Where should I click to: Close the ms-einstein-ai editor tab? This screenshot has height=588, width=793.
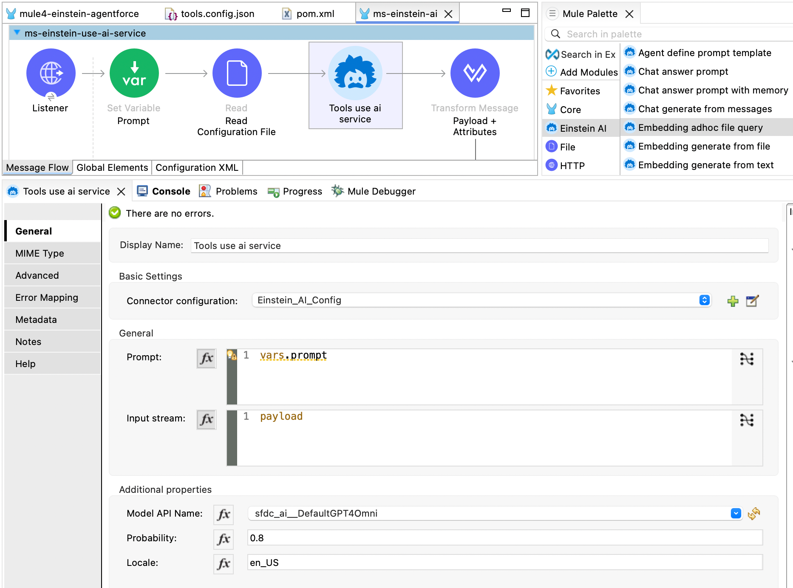[x=448, y=14]
